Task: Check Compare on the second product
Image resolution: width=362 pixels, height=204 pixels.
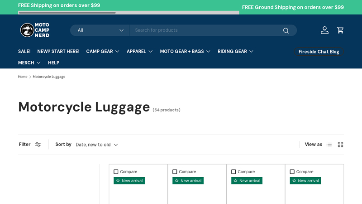Action: tap(175, 172)
